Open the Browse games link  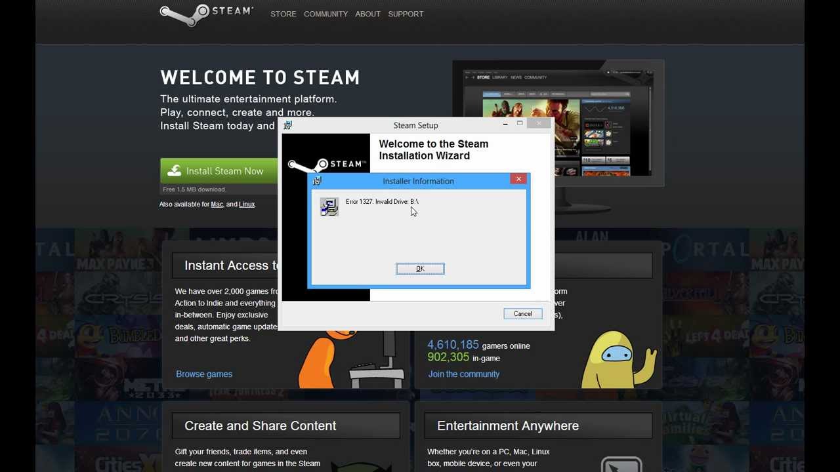(x=204, y=374)
